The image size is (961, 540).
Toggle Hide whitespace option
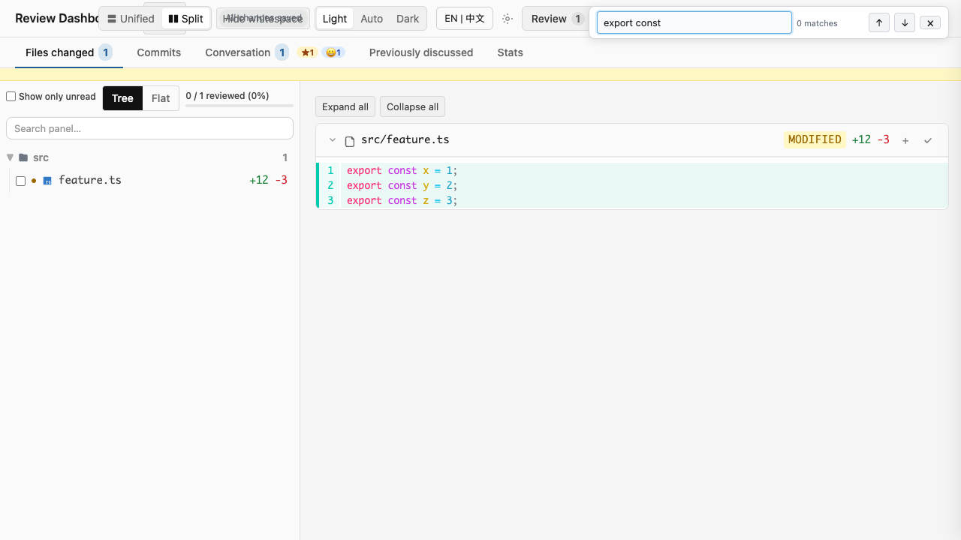pos(263,19)
